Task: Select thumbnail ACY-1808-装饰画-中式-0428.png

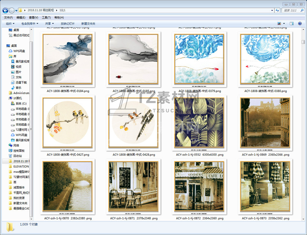Action: tap(133, 123)
